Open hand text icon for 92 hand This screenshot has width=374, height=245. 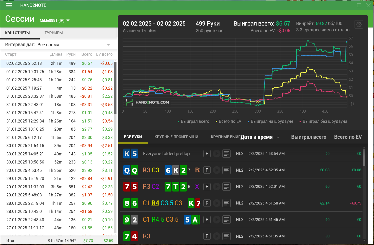click(x=226, y=219)
